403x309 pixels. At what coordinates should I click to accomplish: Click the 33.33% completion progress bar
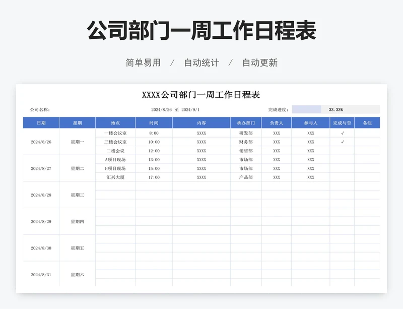(335, 109)
